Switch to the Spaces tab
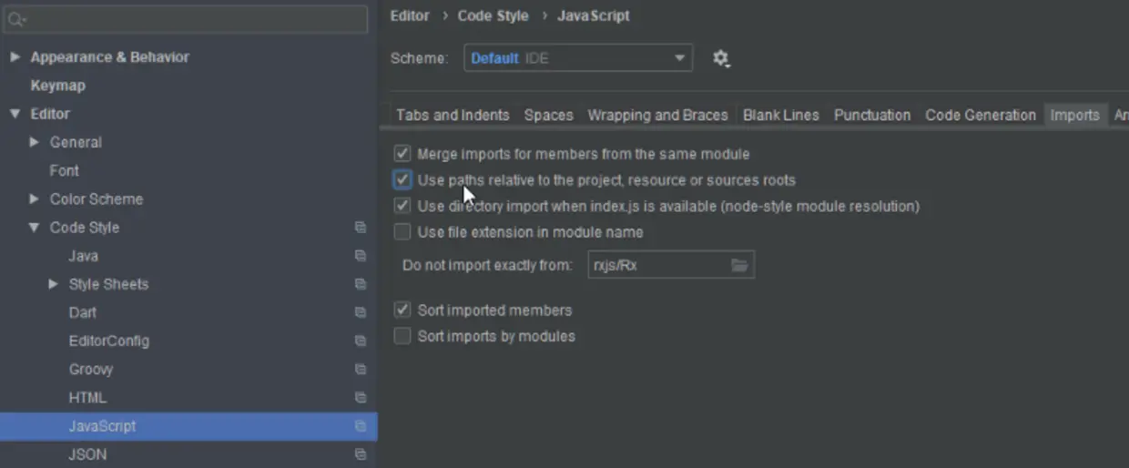The width and height of the screenshot is (1129, 468). tap(548, 115)
